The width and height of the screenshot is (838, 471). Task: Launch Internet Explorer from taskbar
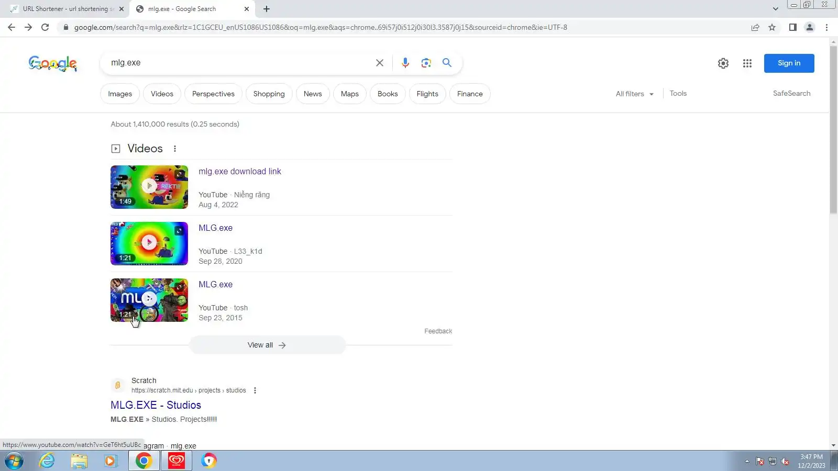47,461
